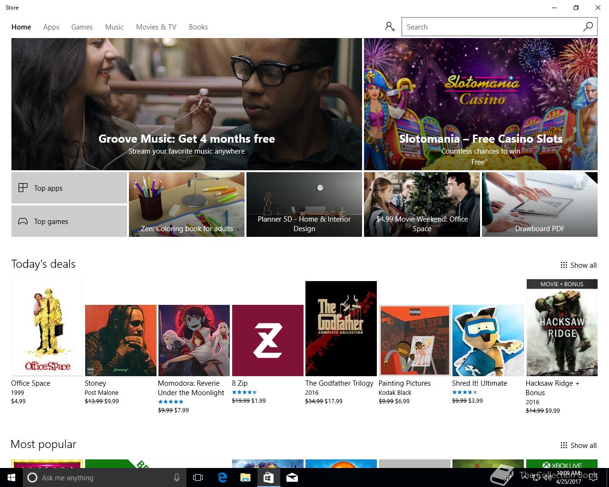This screenshot has width=609, height=487.
Task: Click the Today's deals heading
Action: point(43,264)
